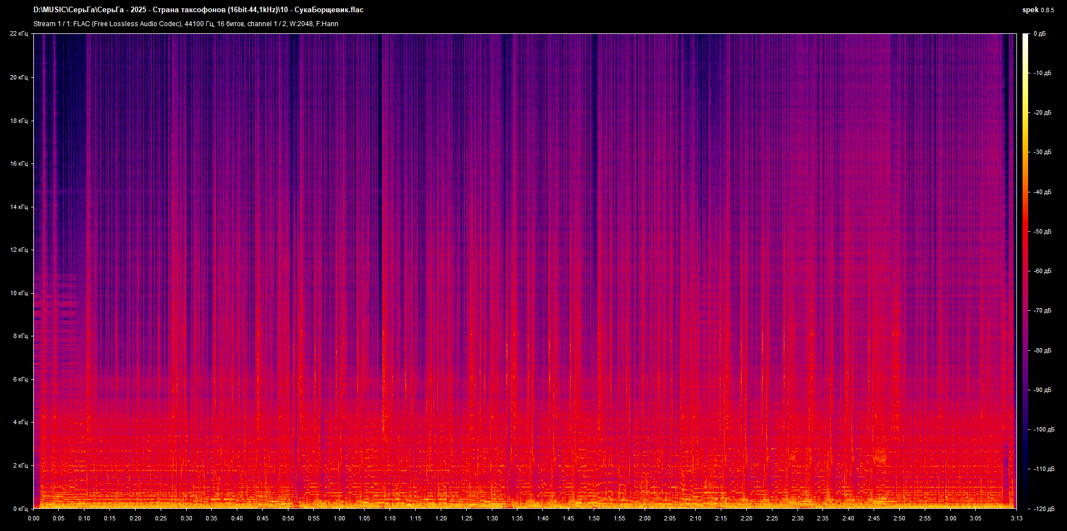Click the 1:00 time marker
The image size is (1067, 531).
(x=339, y=519)
